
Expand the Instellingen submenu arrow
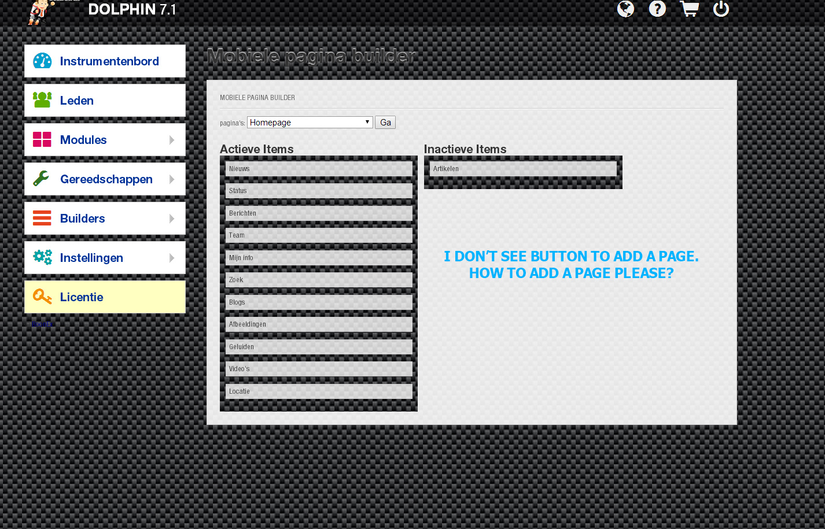click(x=172, y=258)
